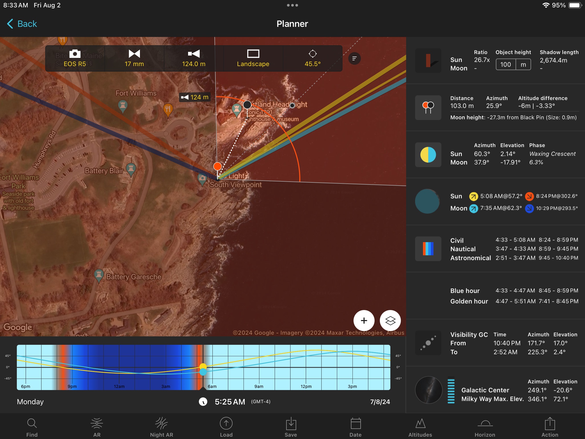The image size is (585, 439).
Task: Tap the Load plan icon
Action: tap(226, 427)
